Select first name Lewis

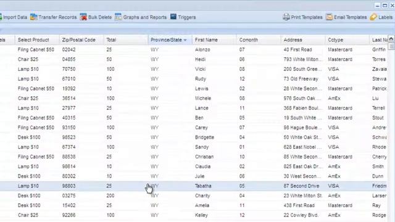(x=202, y=89)
